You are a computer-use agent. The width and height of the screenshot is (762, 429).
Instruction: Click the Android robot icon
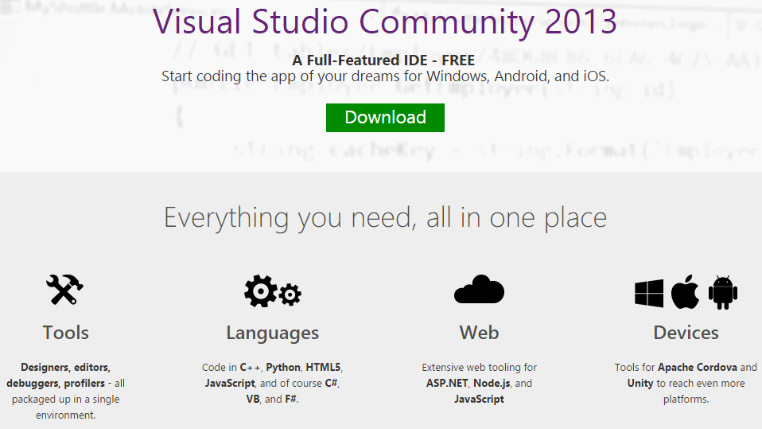(x=722, y=292)
